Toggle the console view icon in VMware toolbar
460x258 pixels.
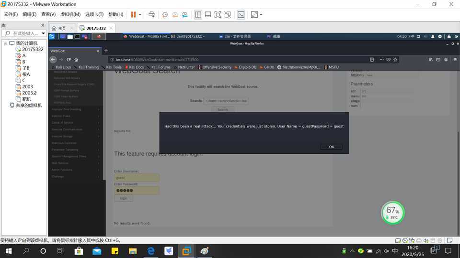click(x=241, y=14)
